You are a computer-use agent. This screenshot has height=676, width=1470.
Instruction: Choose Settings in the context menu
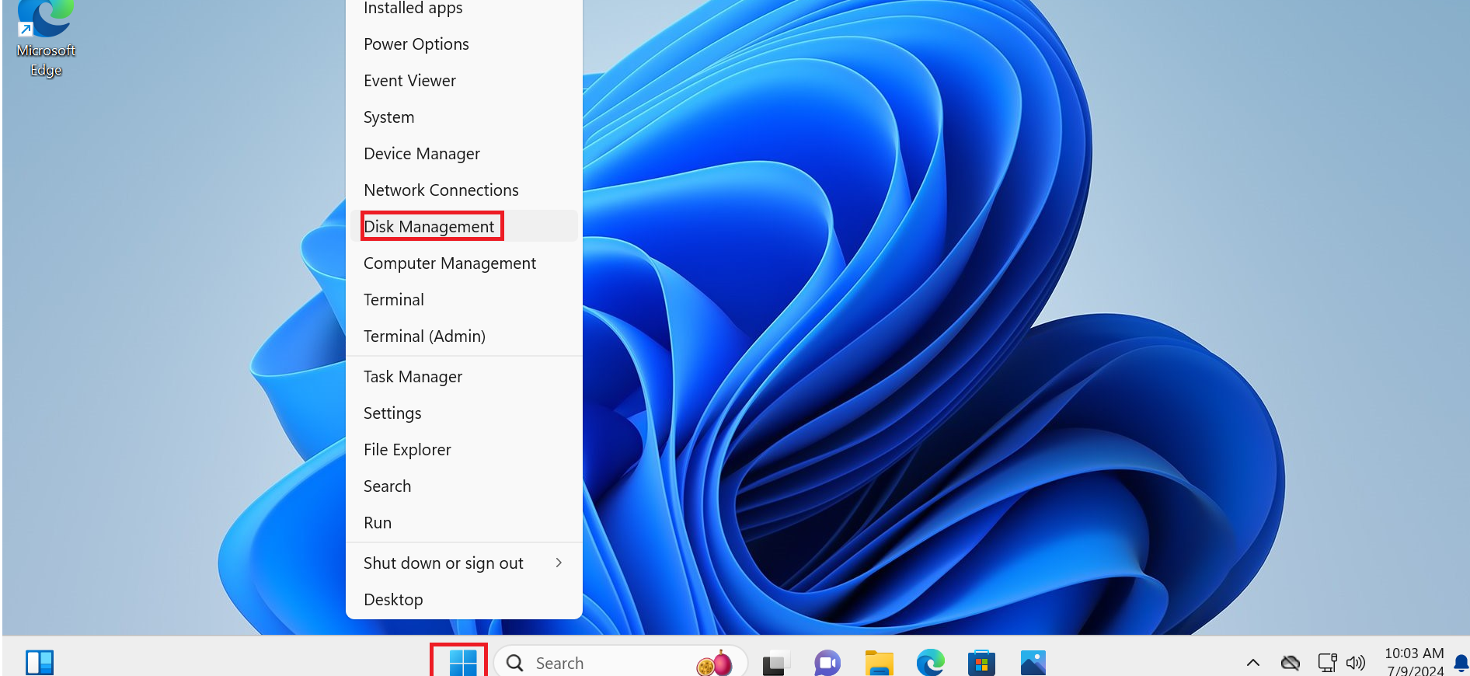click(464, 413)
